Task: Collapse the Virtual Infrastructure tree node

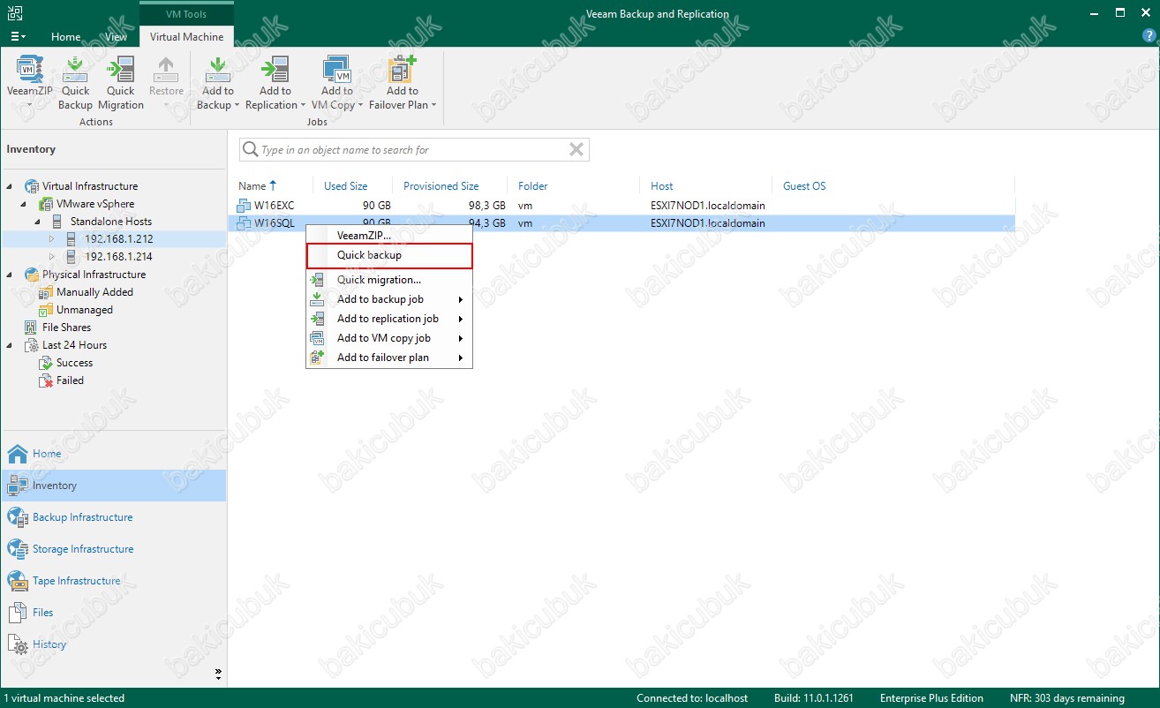Action: click(9, 186)
